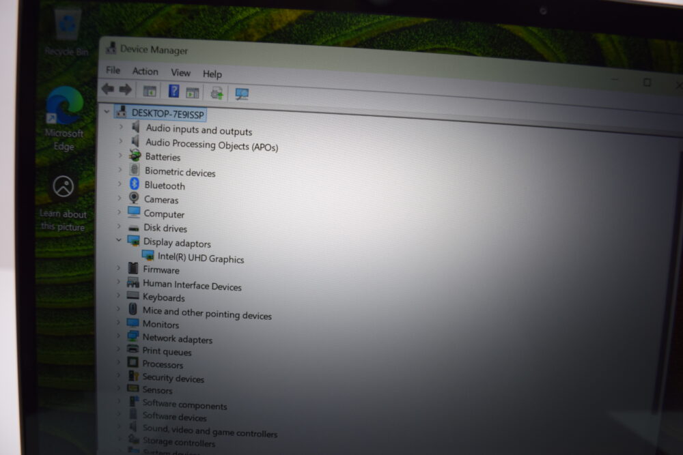
Task: Expand the Bluetooth category
Action: [120, 184]
